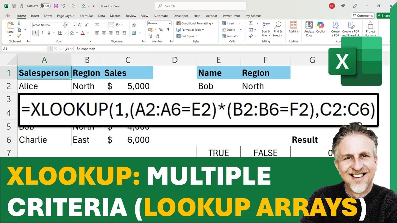The image size is (397, 223).
Task: Switch to the Data tab
Action: pos(101,16)
